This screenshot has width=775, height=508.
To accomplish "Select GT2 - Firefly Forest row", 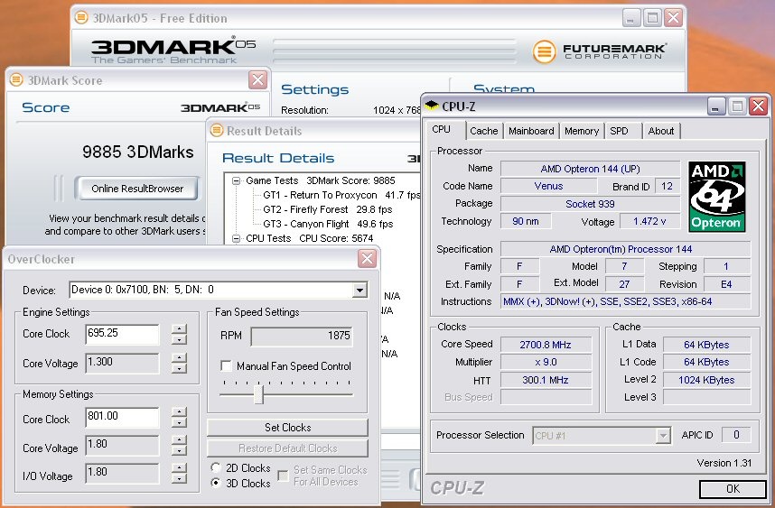I will pos(327,209).
